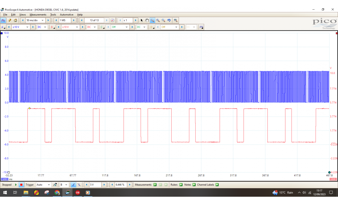Open Google Chrome from the taskbar
The image size is (338, 204).
(x=57, y=193)
